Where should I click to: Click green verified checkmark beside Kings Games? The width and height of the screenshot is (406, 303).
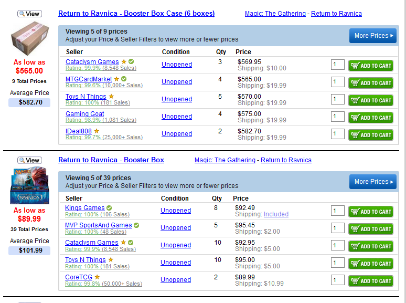click(109, 208)
